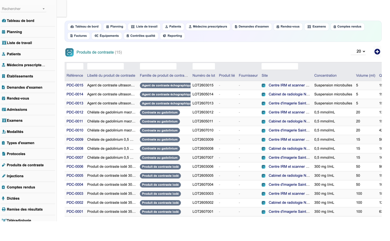The width and height of the screenshot is (390, 241).
Task: Click the 350 mg I/mL cell in PDC-0002 row
Action: (324, 203)
